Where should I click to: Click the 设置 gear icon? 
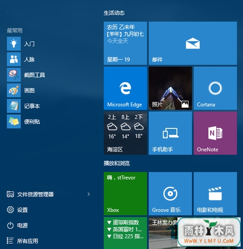click(x=10, y=210)
